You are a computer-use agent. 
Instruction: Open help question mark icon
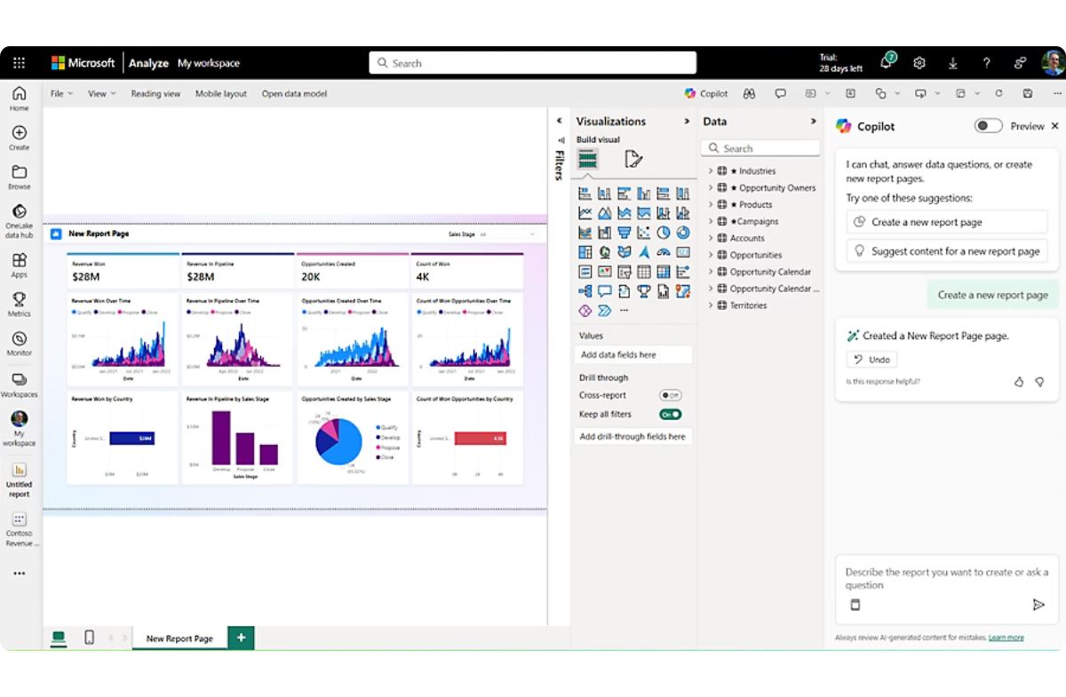pyautogui.click(x=986, y=63)
